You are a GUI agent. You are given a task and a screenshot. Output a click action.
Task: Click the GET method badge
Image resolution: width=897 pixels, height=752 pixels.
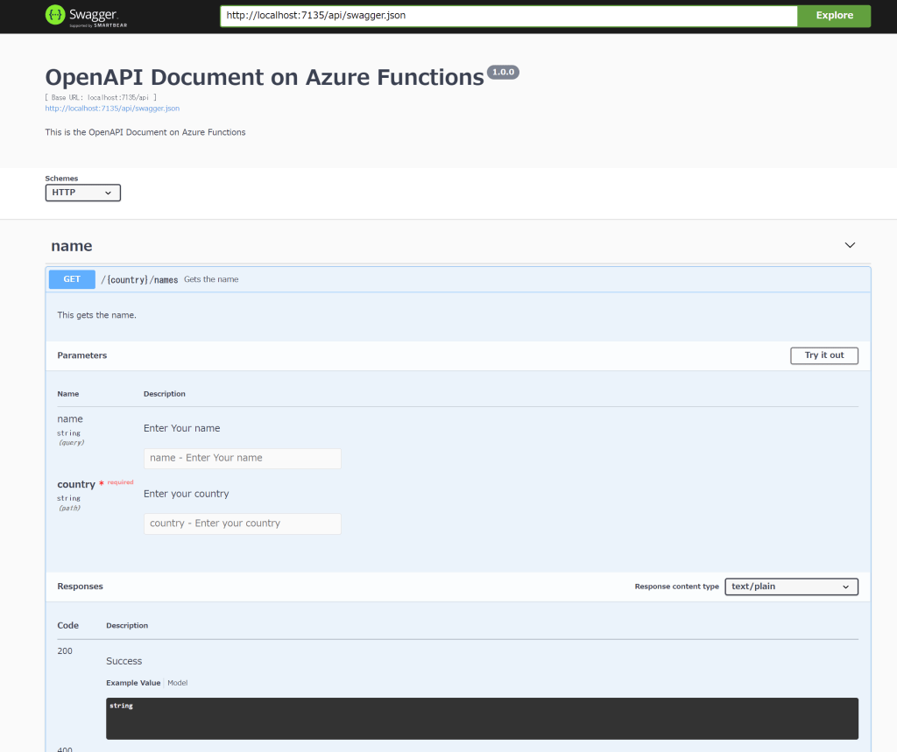point(71,278)
